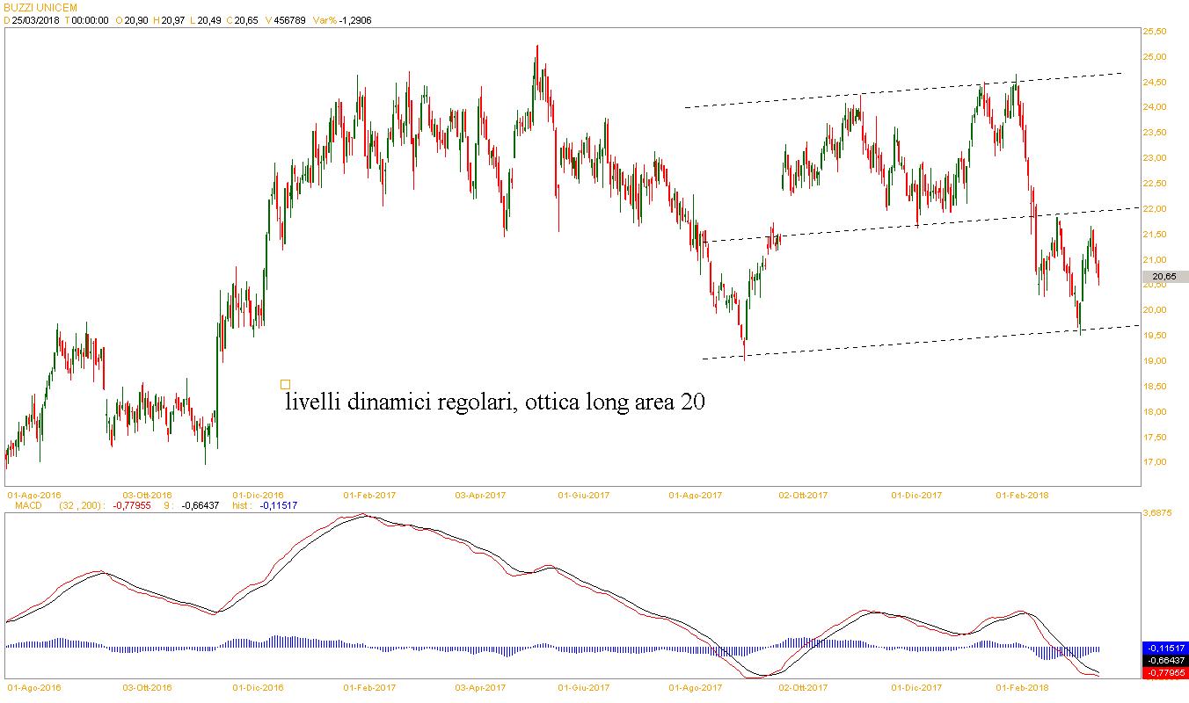This screenshot has width=1189, height=703.
Task: Click the 3,6875 MACD scale value
Action: pos(1158,514)
